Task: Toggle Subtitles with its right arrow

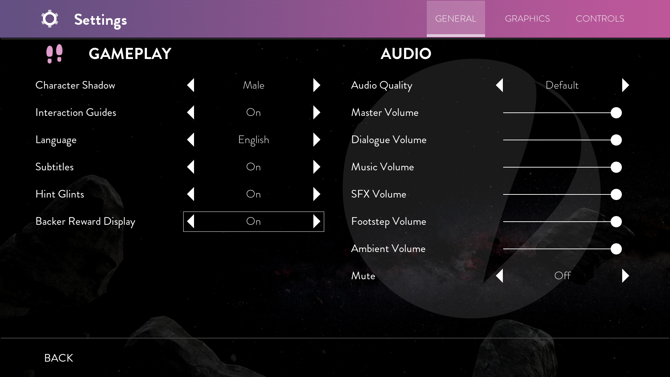Action: pyautogui.click(x=317, y=167)
